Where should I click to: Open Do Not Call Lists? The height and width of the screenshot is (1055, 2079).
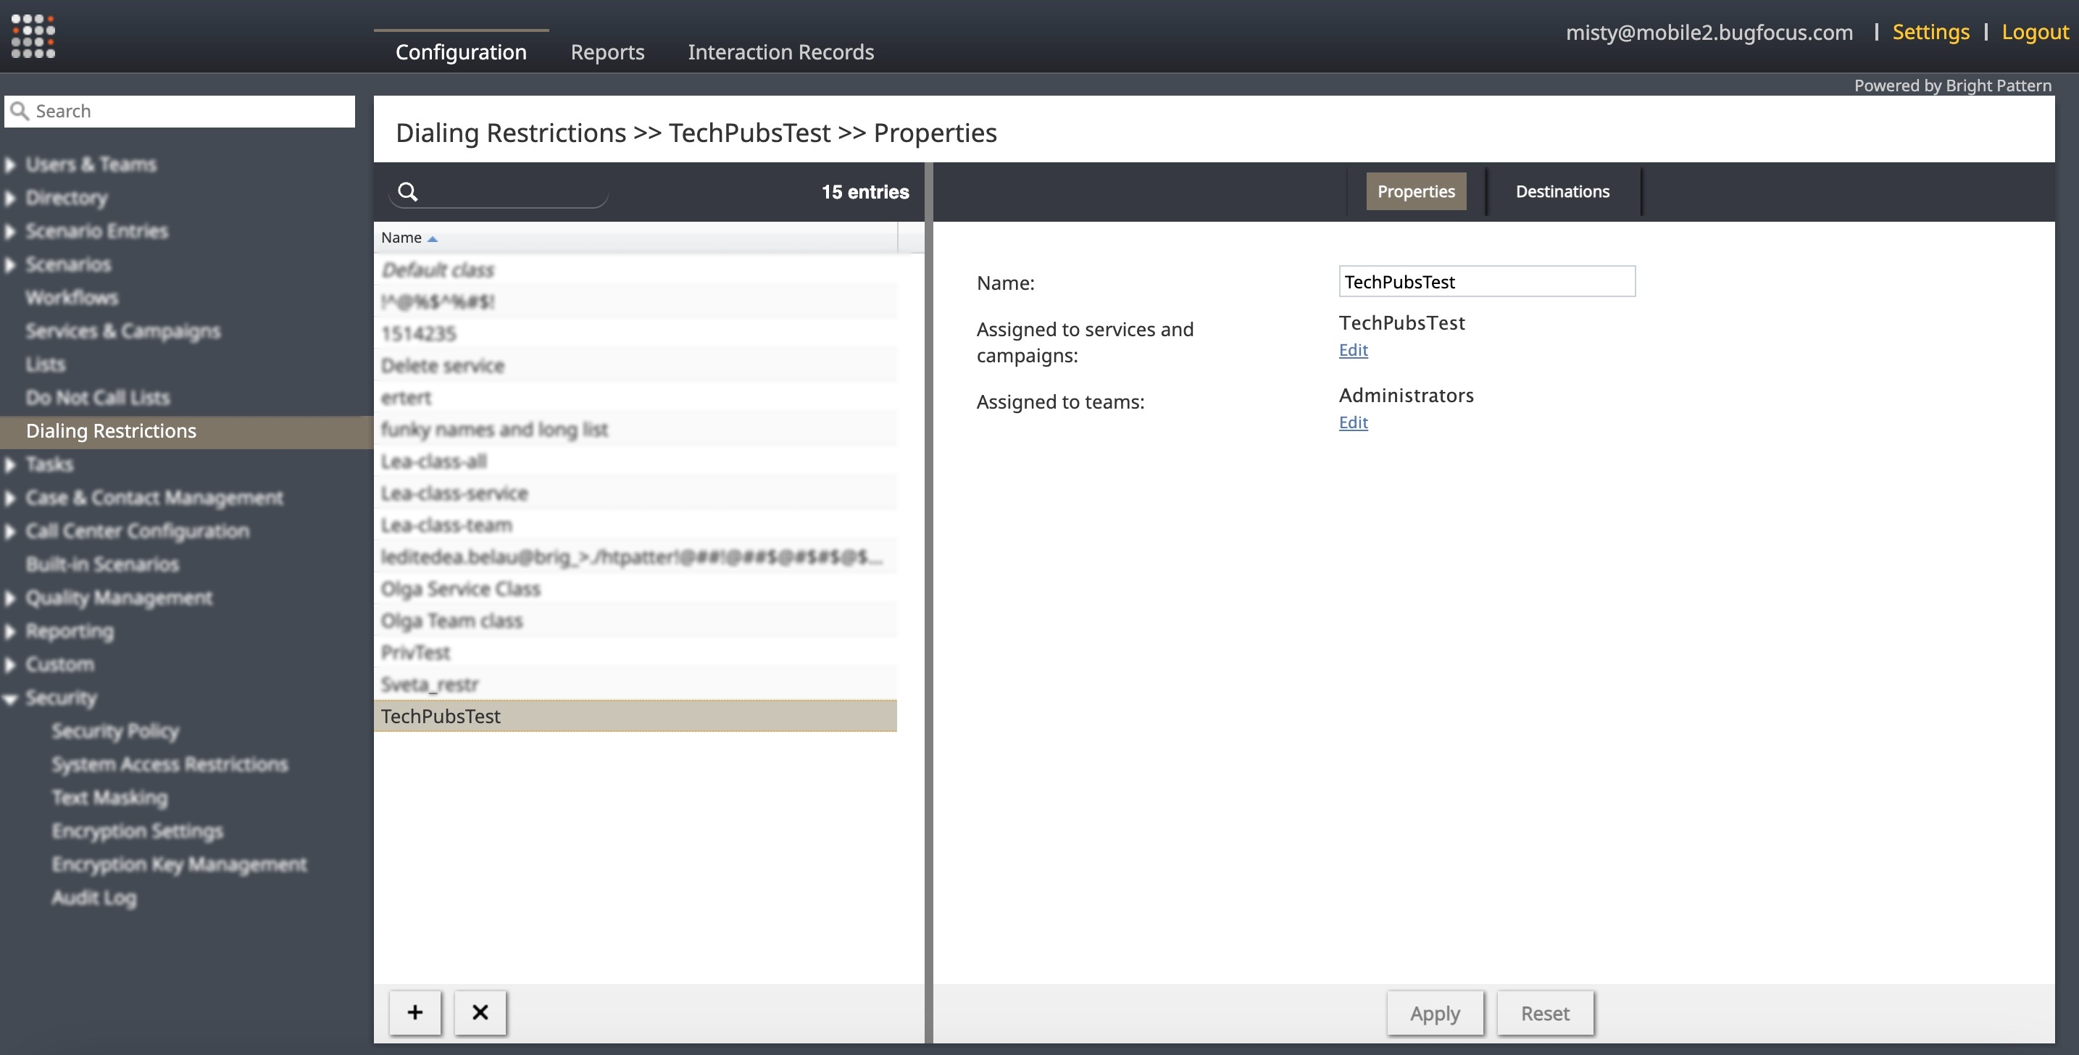pyautogui.click(x=98, y=398)
